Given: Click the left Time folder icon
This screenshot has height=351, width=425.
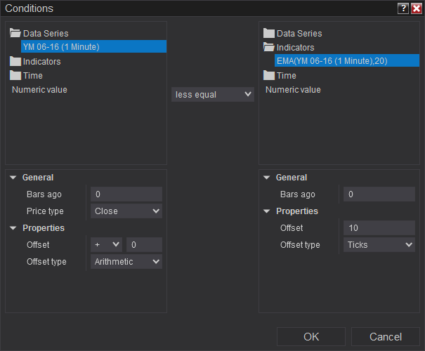Looking at the screenshot, I should click(15, 75).
